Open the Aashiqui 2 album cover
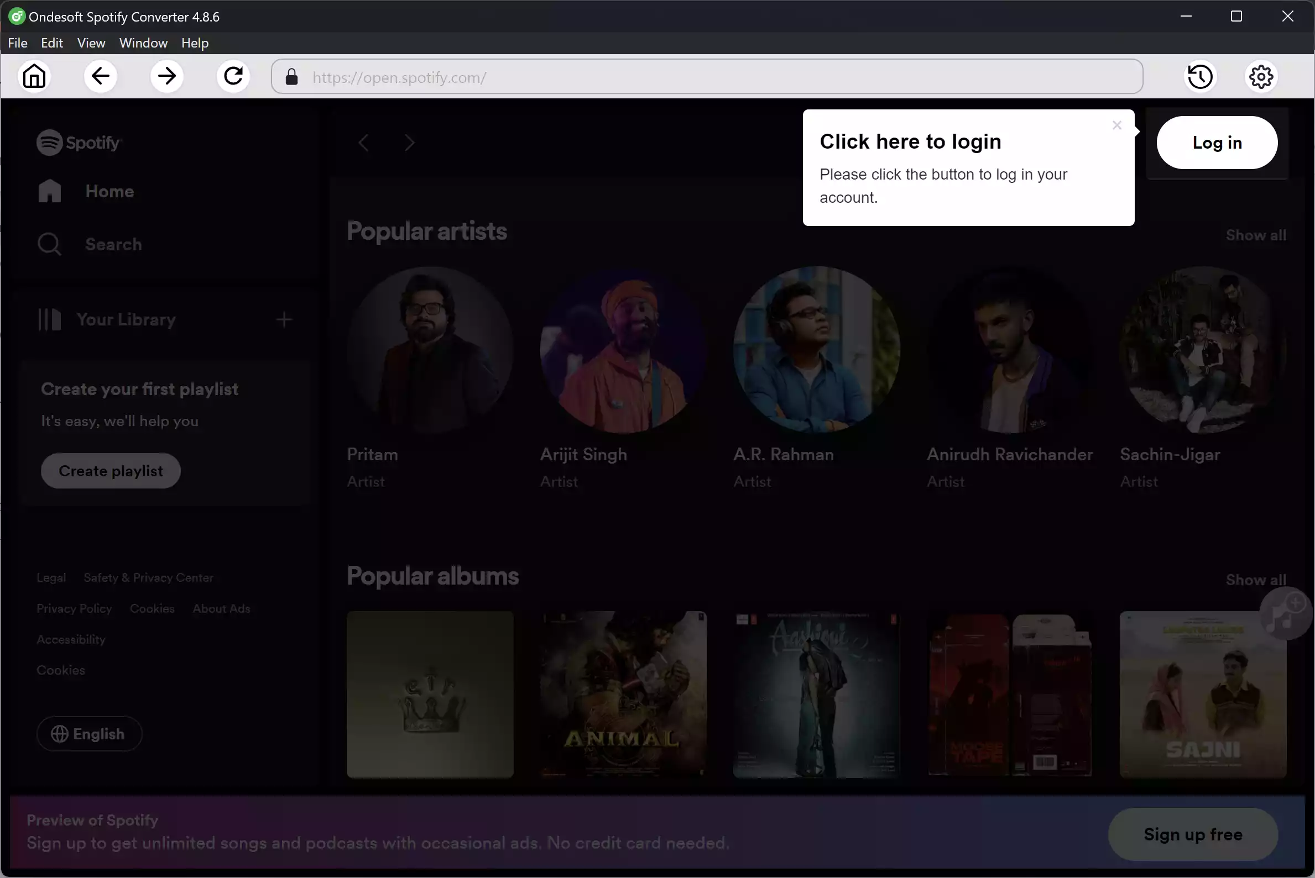This screenshot has height=878, width=1315. (x=816, y=695)
